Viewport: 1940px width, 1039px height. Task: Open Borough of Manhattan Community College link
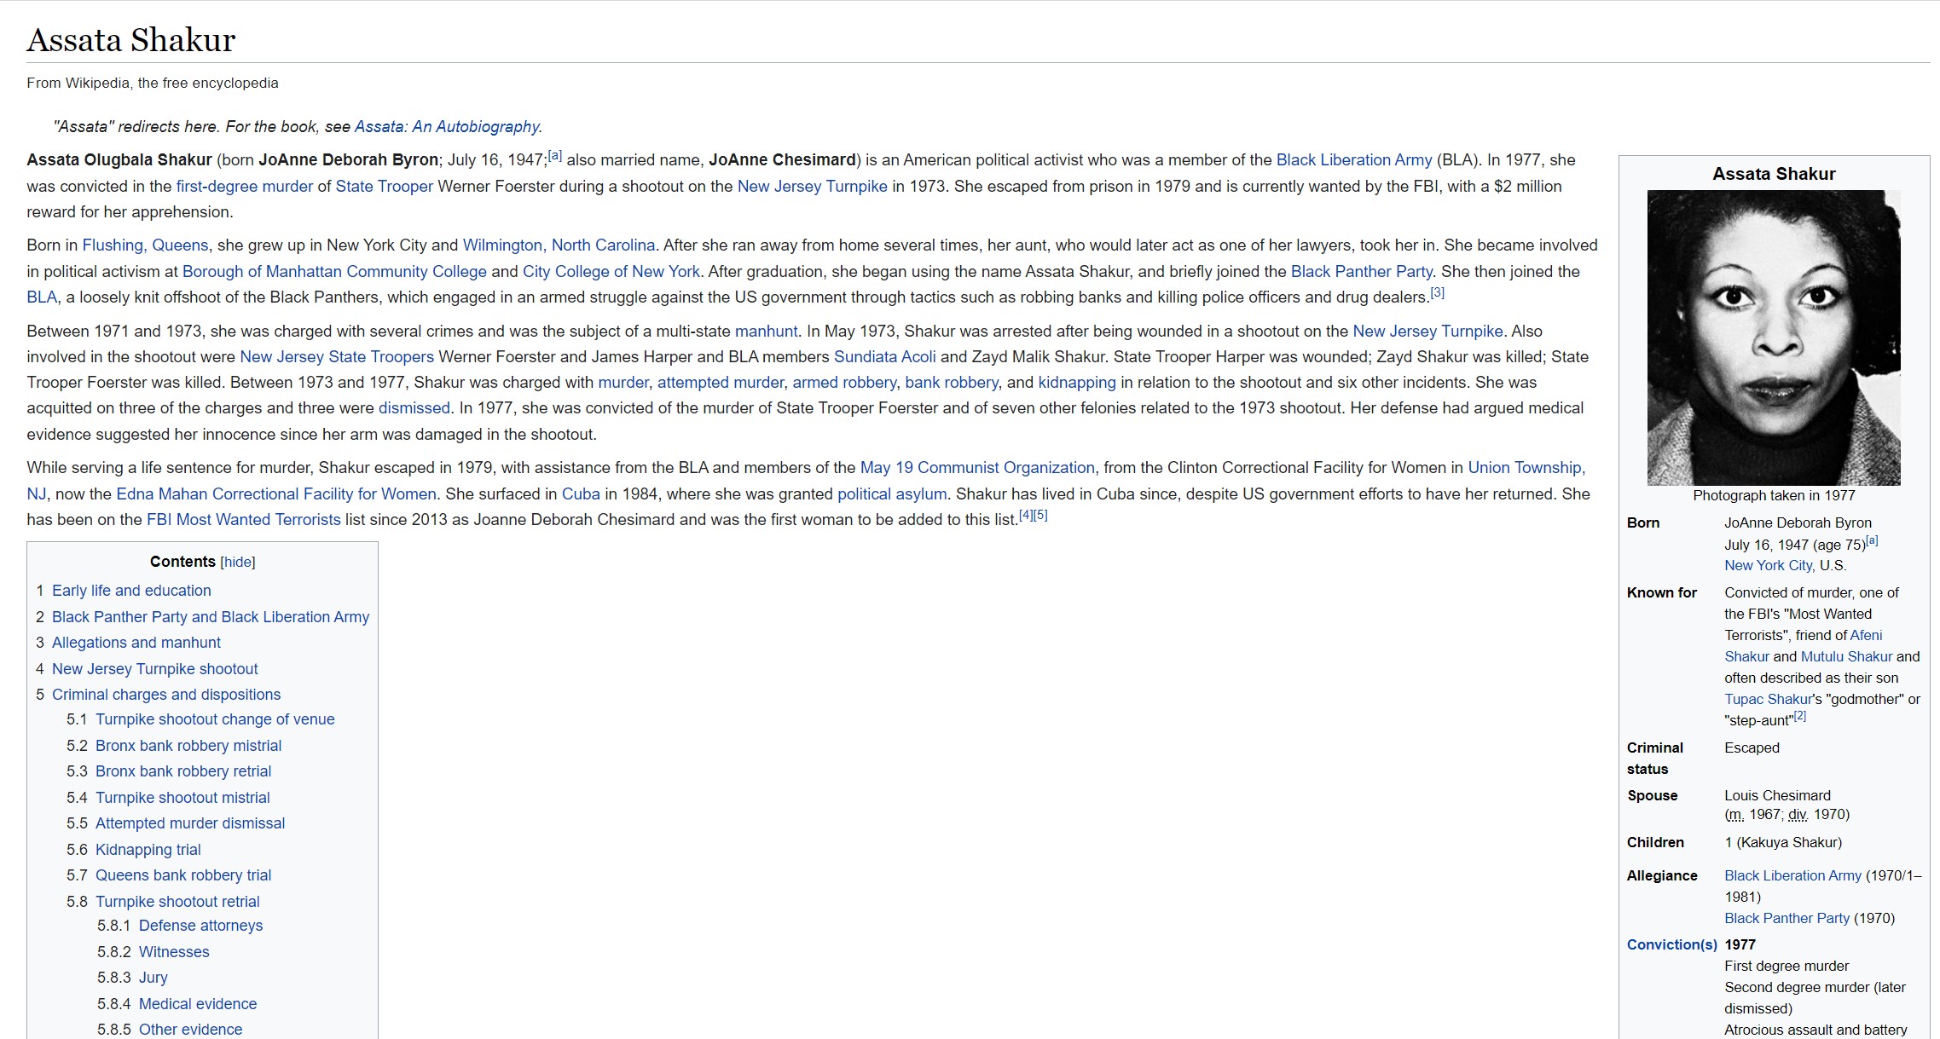tap(334, 272)
